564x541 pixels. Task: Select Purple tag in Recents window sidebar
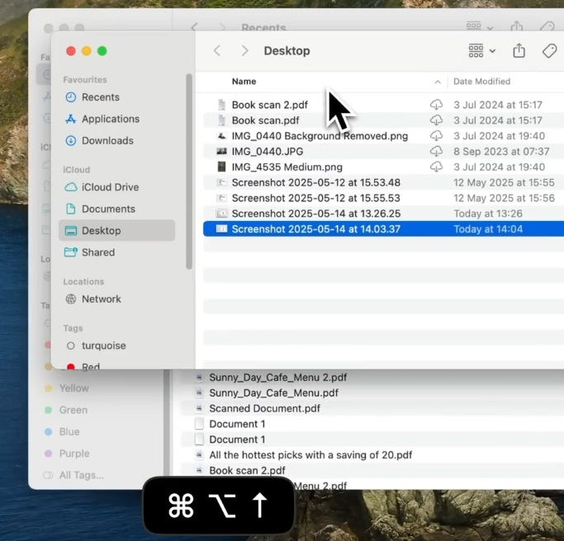pyautogui.click(x=74, y=454)
